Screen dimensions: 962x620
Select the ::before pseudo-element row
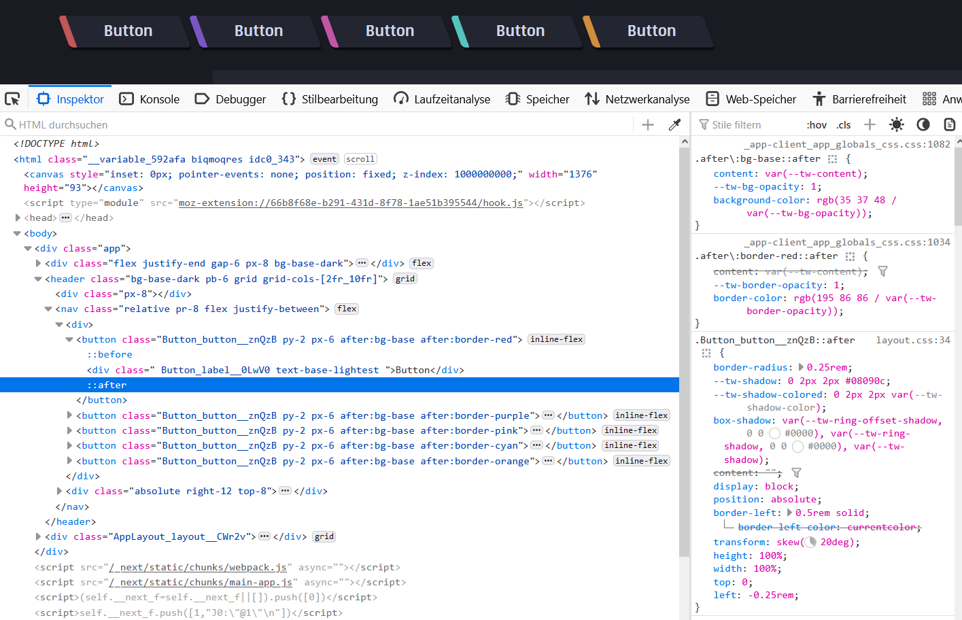coord(339,354)
